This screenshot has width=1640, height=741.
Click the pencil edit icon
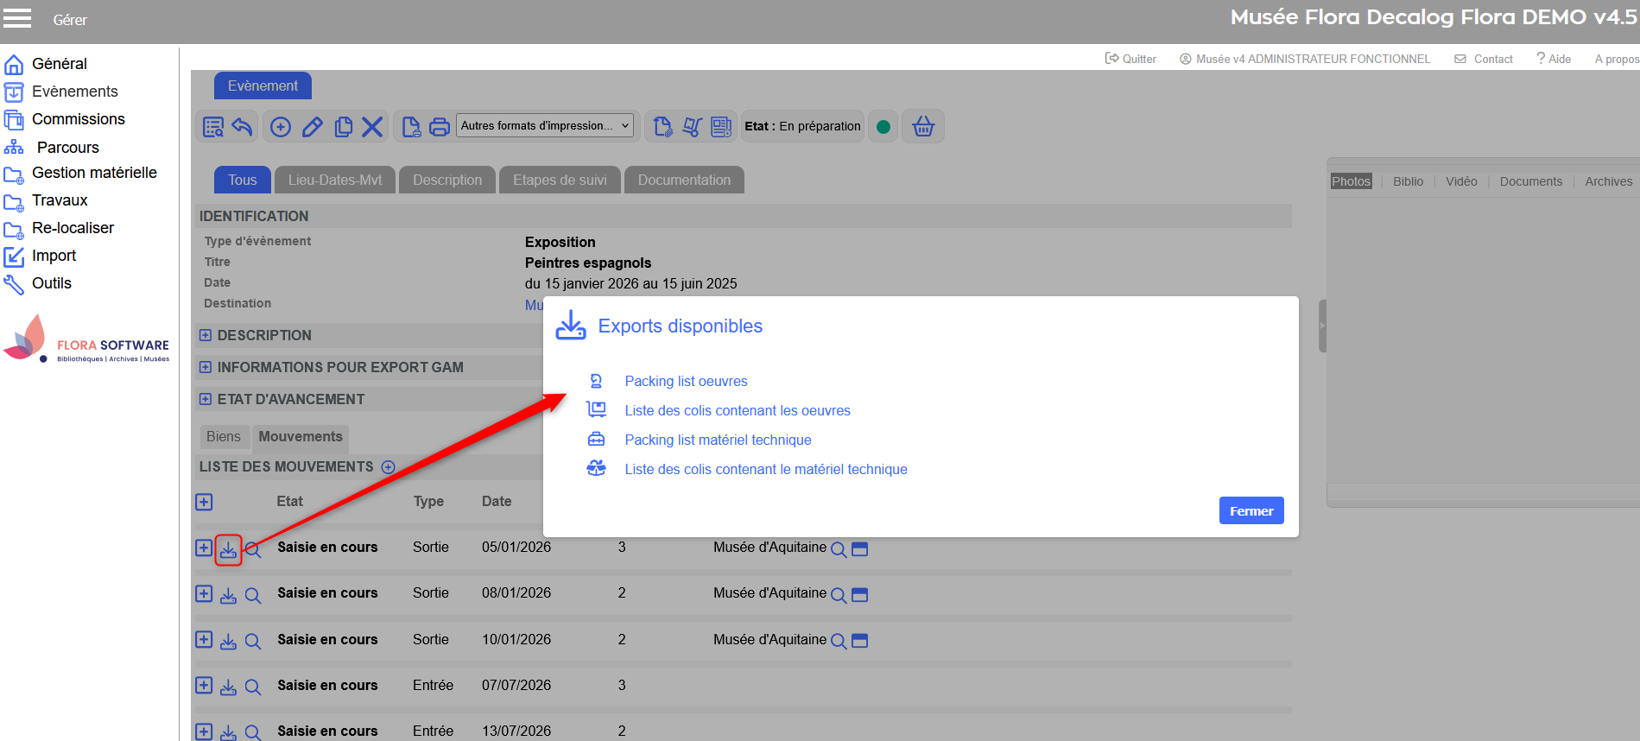point(312,127)
